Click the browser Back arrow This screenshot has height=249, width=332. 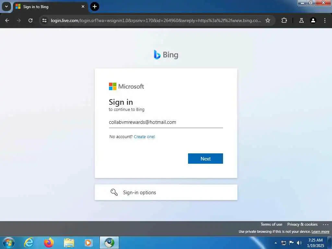(x=7, y=20)
